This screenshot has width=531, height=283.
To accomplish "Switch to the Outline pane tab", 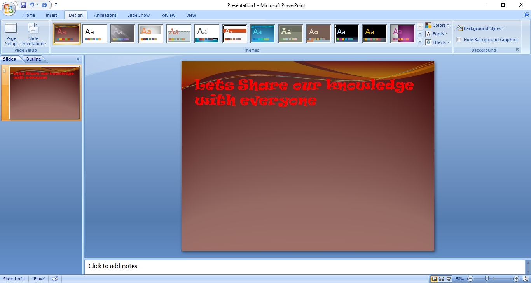I will 33,59.
